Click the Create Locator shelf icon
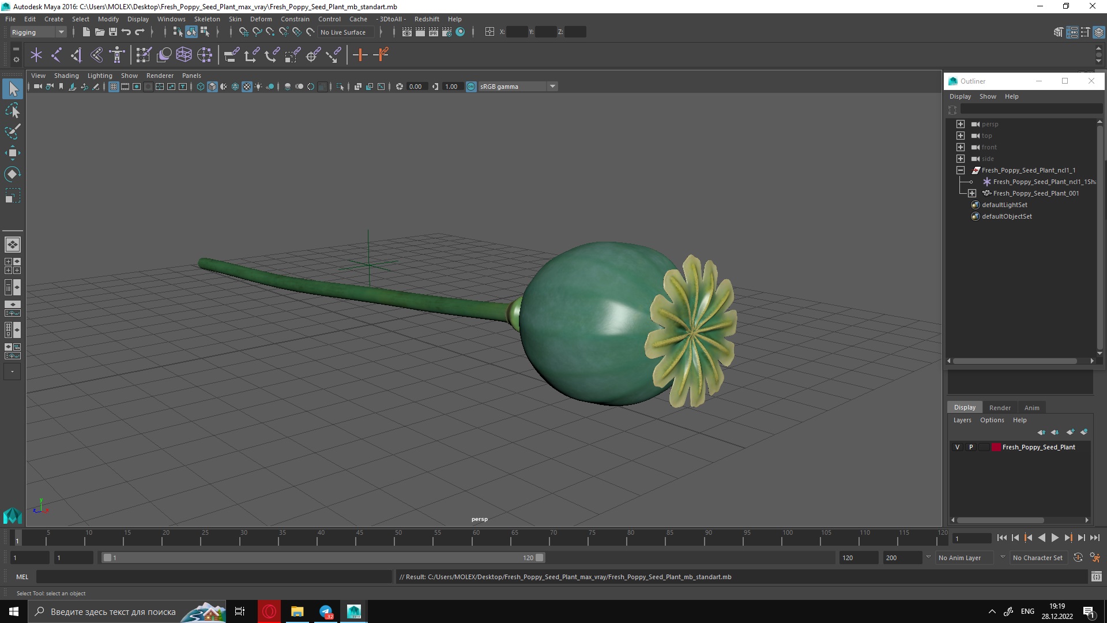1107x623 pixels. pos(36,55)
